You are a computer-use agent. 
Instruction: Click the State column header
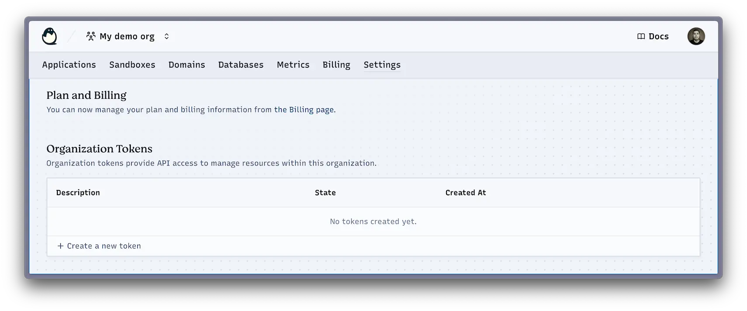coord(325,193)
